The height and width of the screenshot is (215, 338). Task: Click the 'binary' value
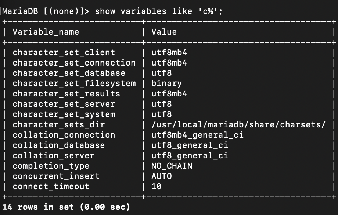[x=166, y=84]
